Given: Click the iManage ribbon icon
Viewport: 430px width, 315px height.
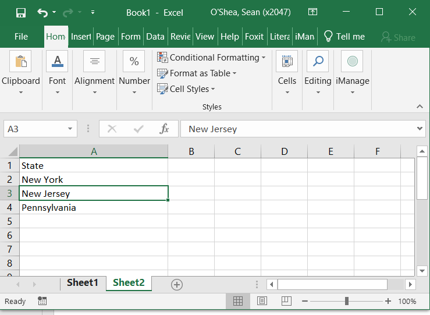Looking at the screenshot, I should point(352,62).
